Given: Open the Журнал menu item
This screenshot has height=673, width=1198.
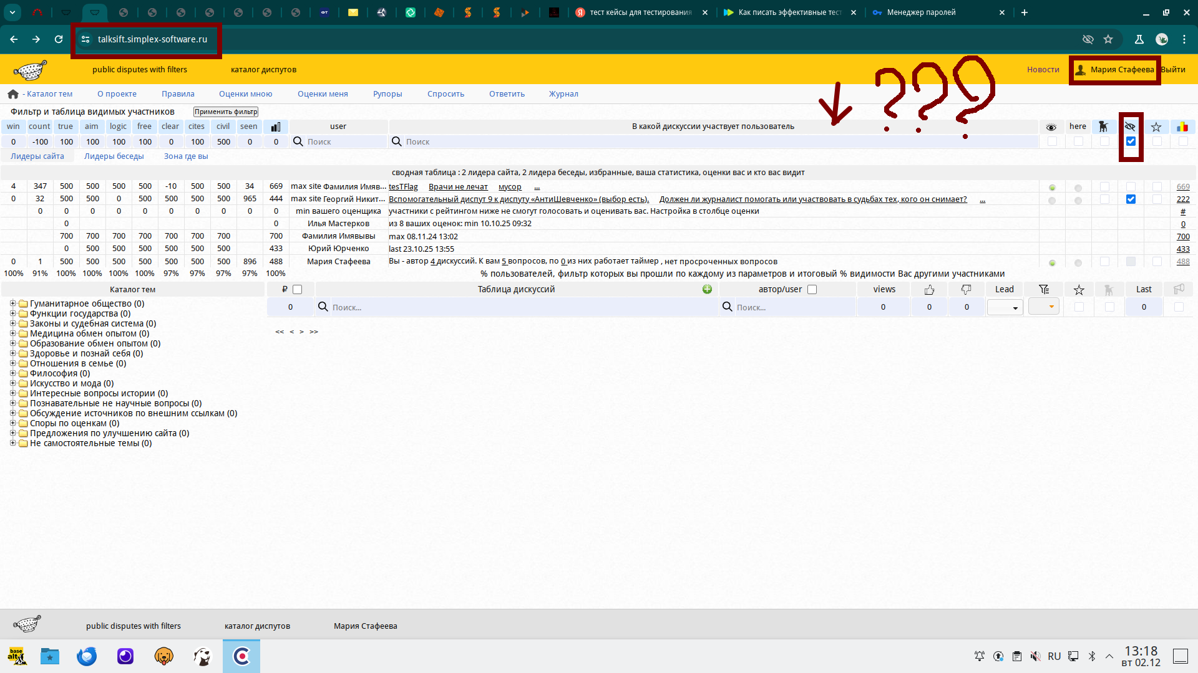Looking at the screenshot, I should click(x=563, y=94).
